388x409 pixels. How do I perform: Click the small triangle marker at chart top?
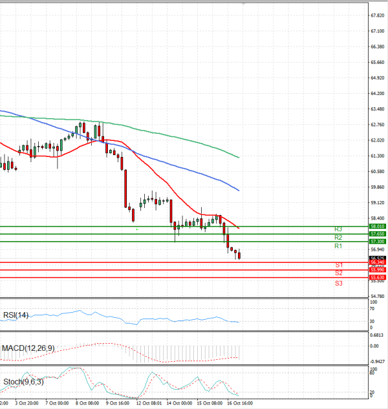(243, 4)
